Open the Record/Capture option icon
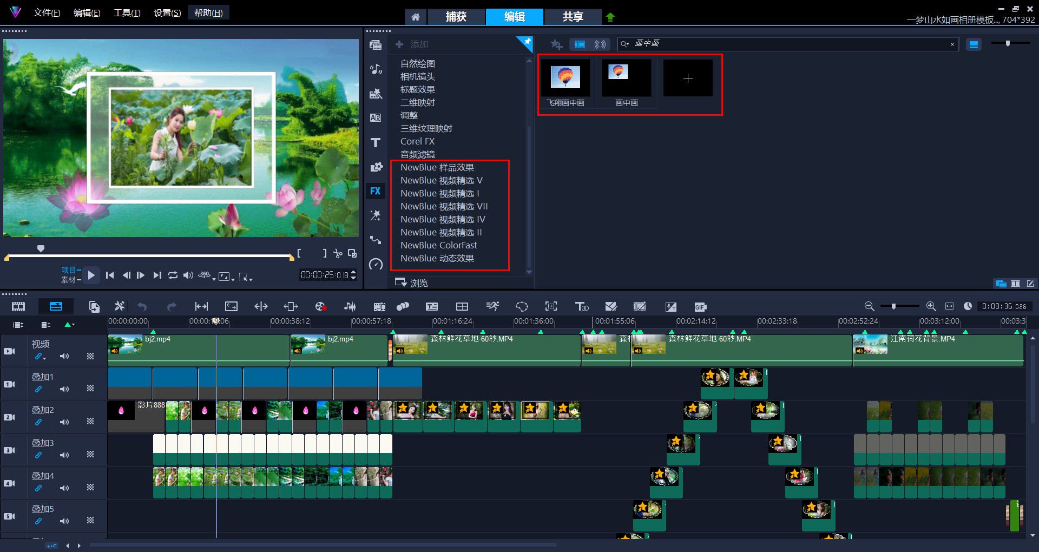Screen dimensions: 1039x552 [x=320, y=307]
